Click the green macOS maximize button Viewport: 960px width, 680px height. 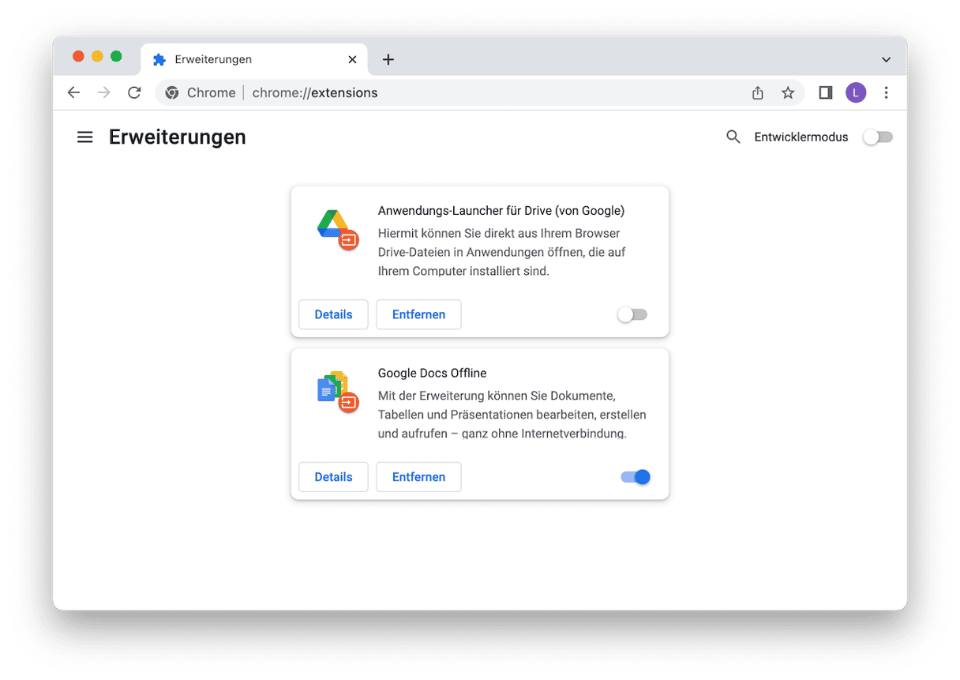(x=116, y=56)
